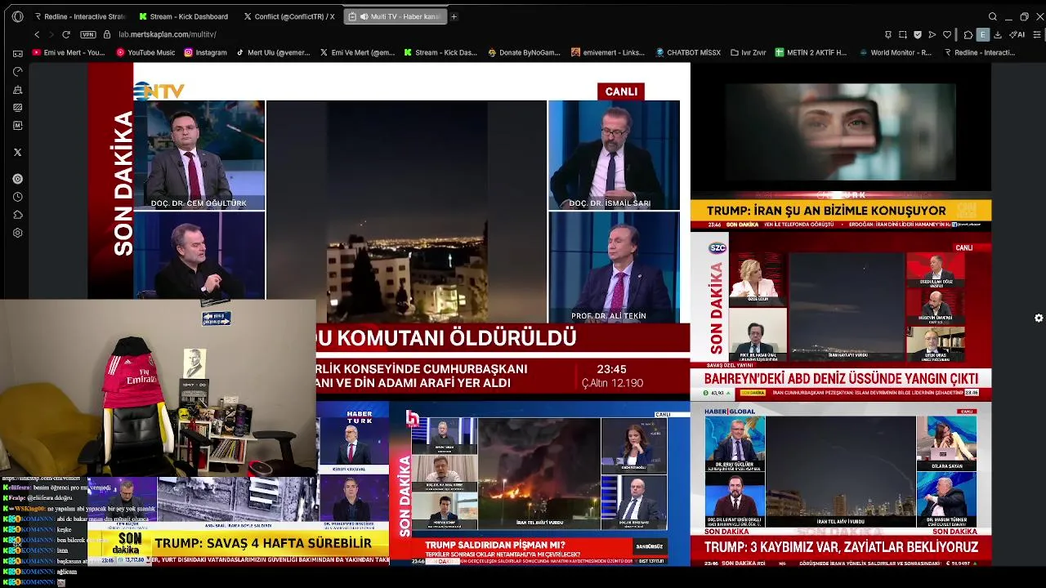
Task: Click the pinboard pin icon in the address bar
Action: point(888,34)
